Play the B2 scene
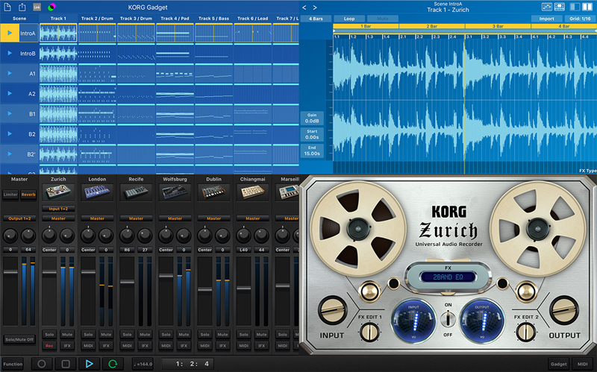This screenshot has width=597, height=372. tap(10, 134)
